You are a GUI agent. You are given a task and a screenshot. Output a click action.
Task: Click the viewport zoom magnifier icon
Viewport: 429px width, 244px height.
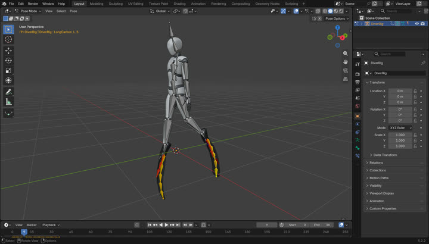click(346, 54)
